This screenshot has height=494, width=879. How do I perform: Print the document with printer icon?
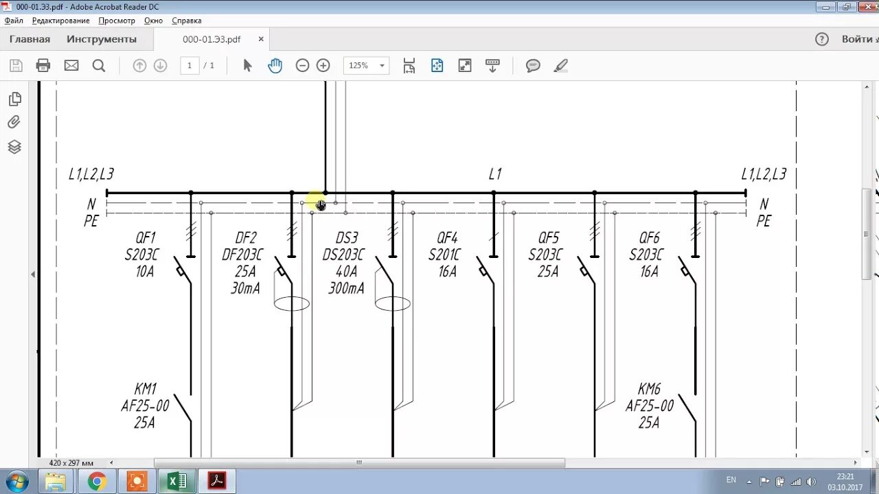43,66
